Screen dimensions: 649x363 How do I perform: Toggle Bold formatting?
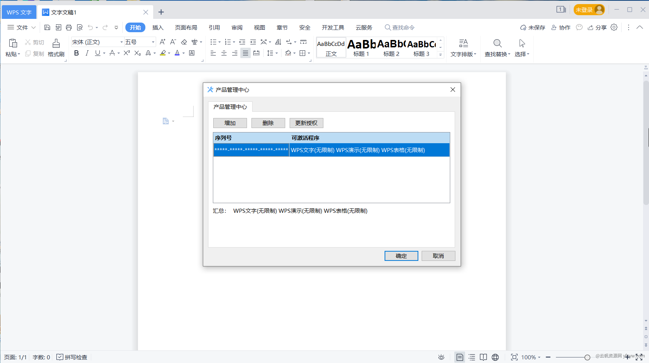click(x=76, y=53)
